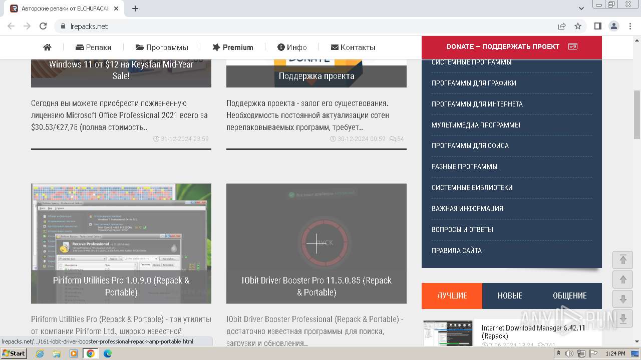Image resolution: width=641 pixels, height=360 pixels.
Task: Select Chrome in the taskbar
Action: [91, 353]
